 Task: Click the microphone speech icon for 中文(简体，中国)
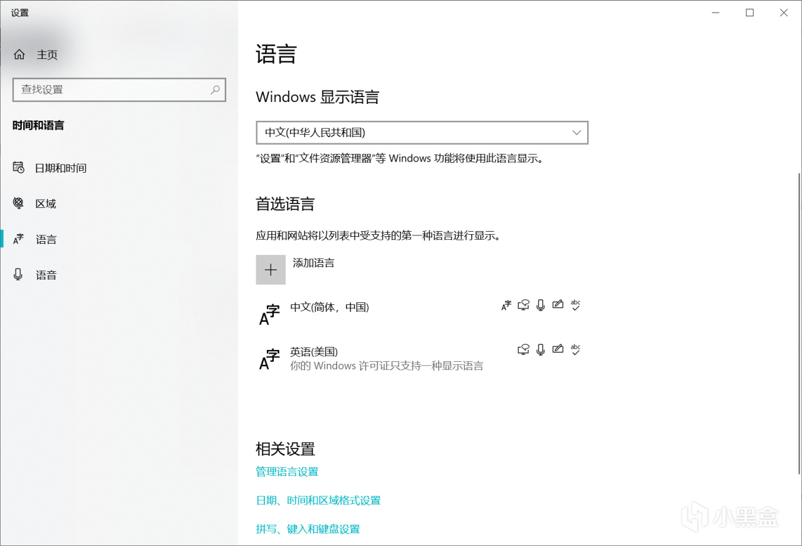(541, 306)
